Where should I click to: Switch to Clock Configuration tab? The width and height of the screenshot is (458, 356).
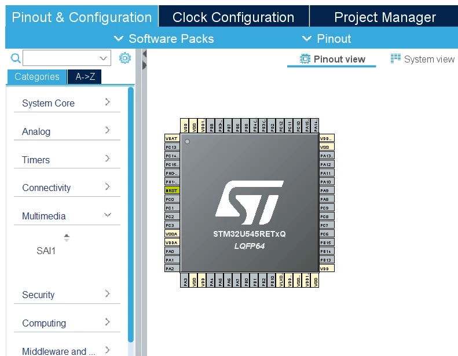(x=233, y=17)
